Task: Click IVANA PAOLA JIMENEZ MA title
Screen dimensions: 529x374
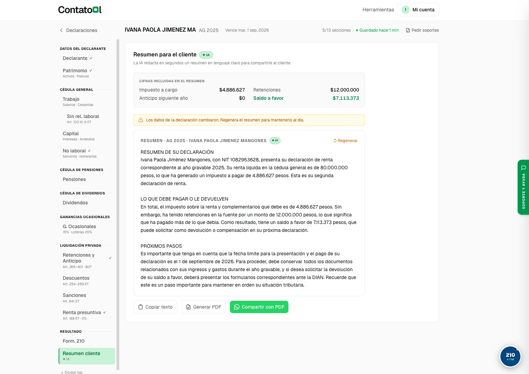Action: click(x=160, y=30)
